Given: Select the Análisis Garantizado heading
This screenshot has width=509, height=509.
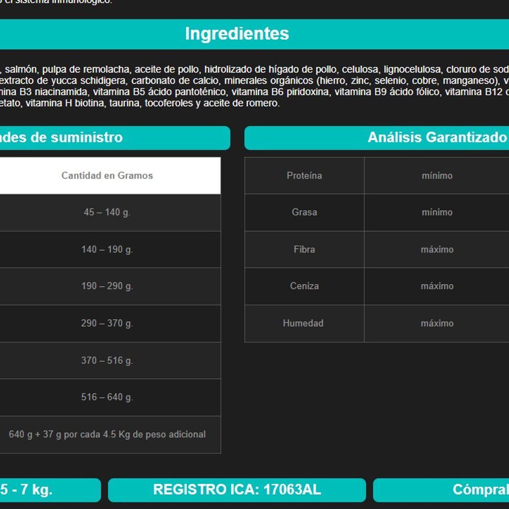Looking at the screenshot, I should [437, 137].
